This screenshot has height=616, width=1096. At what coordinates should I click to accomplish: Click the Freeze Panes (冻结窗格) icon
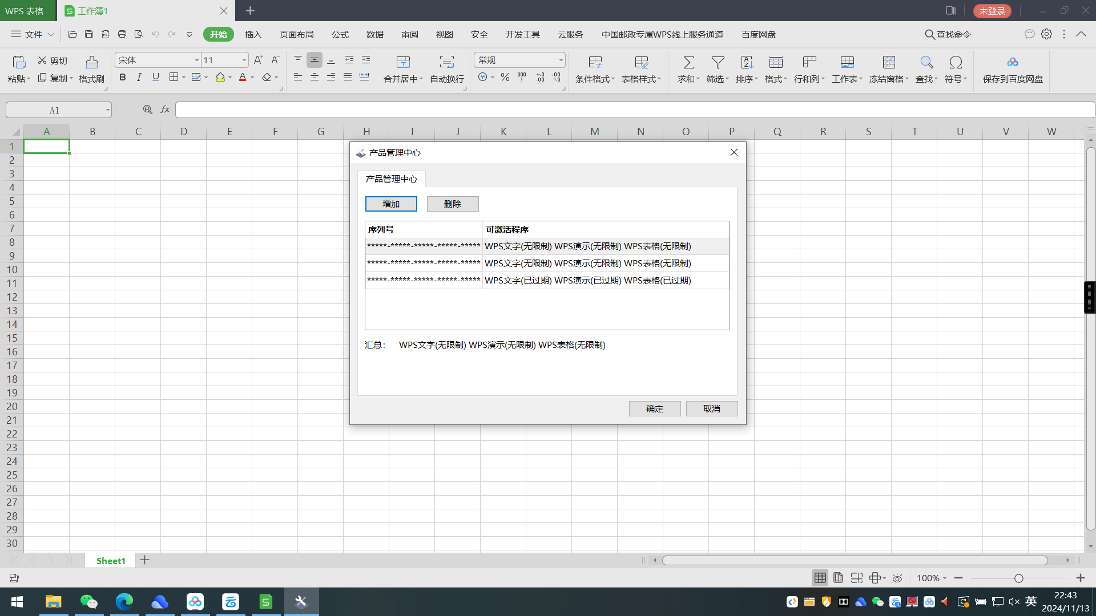[x=889, y=62]
